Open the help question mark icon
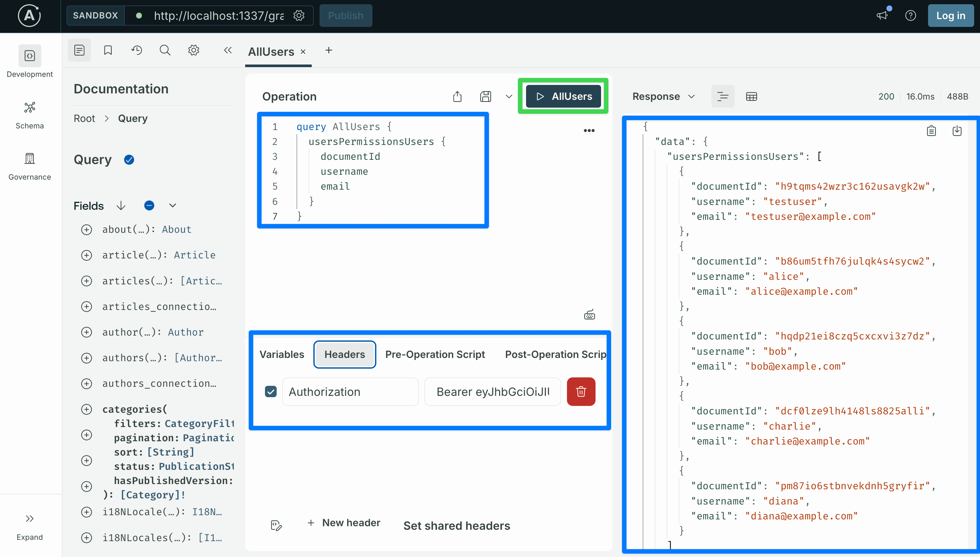 [911, 16]
